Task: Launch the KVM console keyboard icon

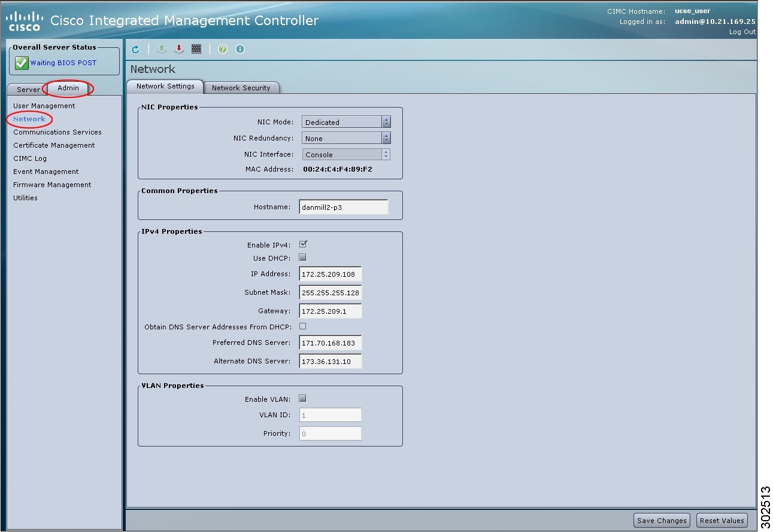Action: [x=196, y=50]
